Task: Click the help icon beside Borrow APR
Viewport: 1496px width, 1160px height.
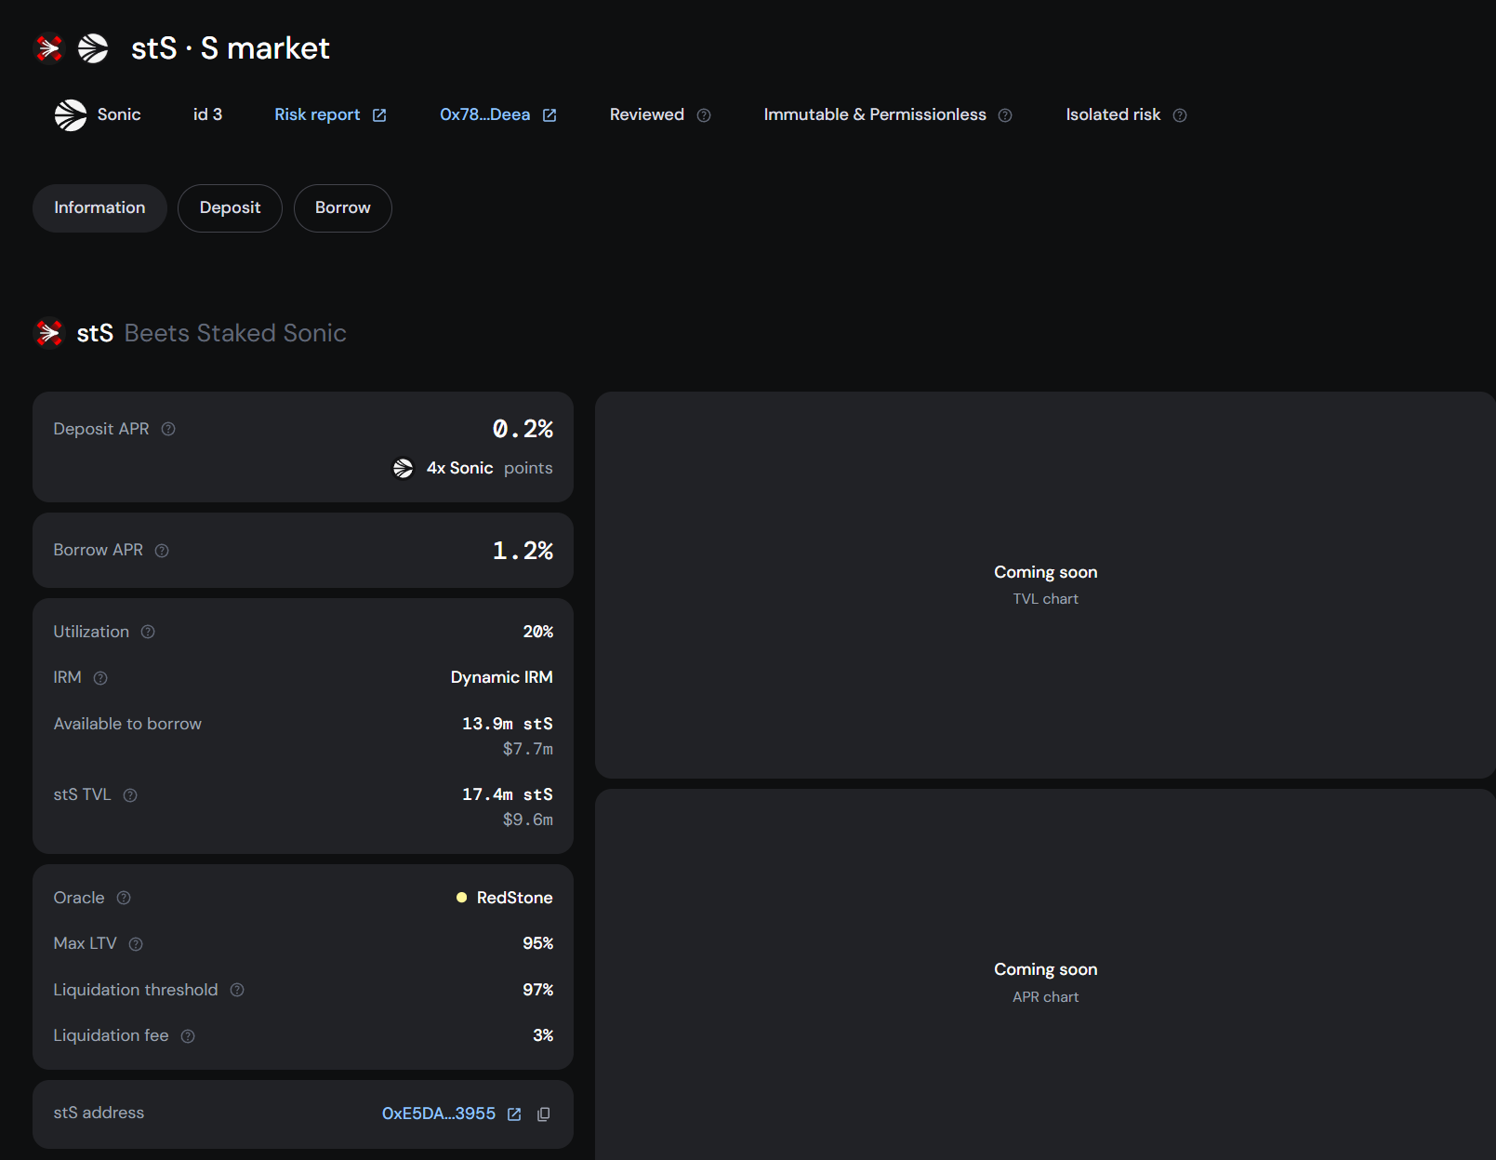Action: click(162, 551)
